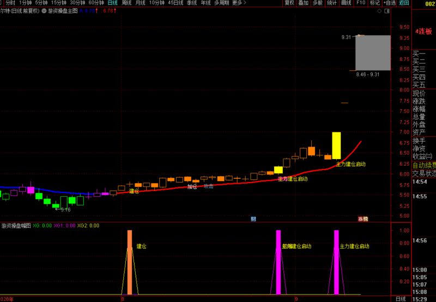
Task: Click the 叠加 overlay button
Action: point(304,3)
